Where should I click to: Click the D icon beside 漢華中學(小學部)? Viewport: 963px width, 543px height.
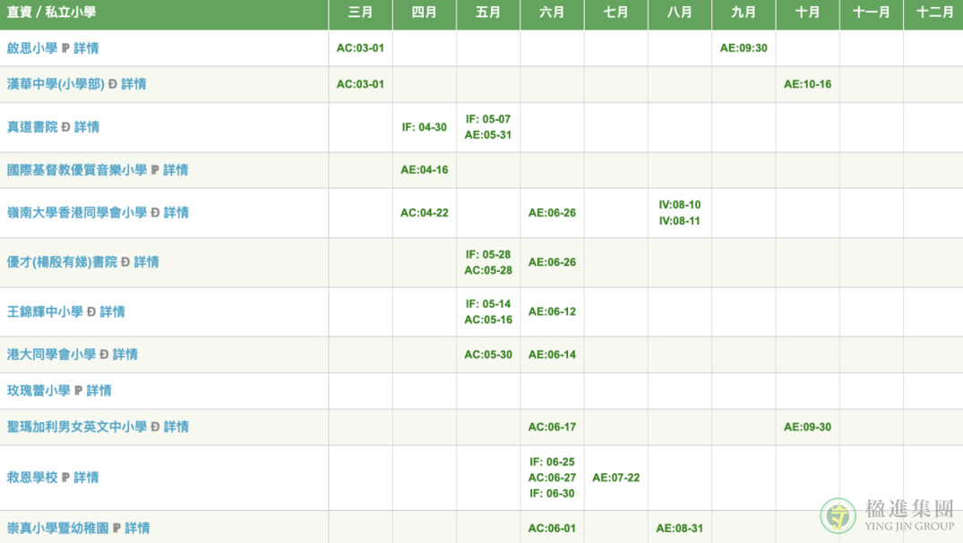pyautogui.click(x=112, y=84)
